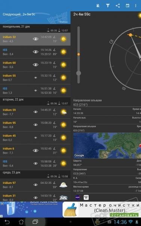Viewport: 141px width, 226px height.
Task: Tap elevation angle icon for Iridium 55
Action: pyautogui.click(x=55, y=76)
